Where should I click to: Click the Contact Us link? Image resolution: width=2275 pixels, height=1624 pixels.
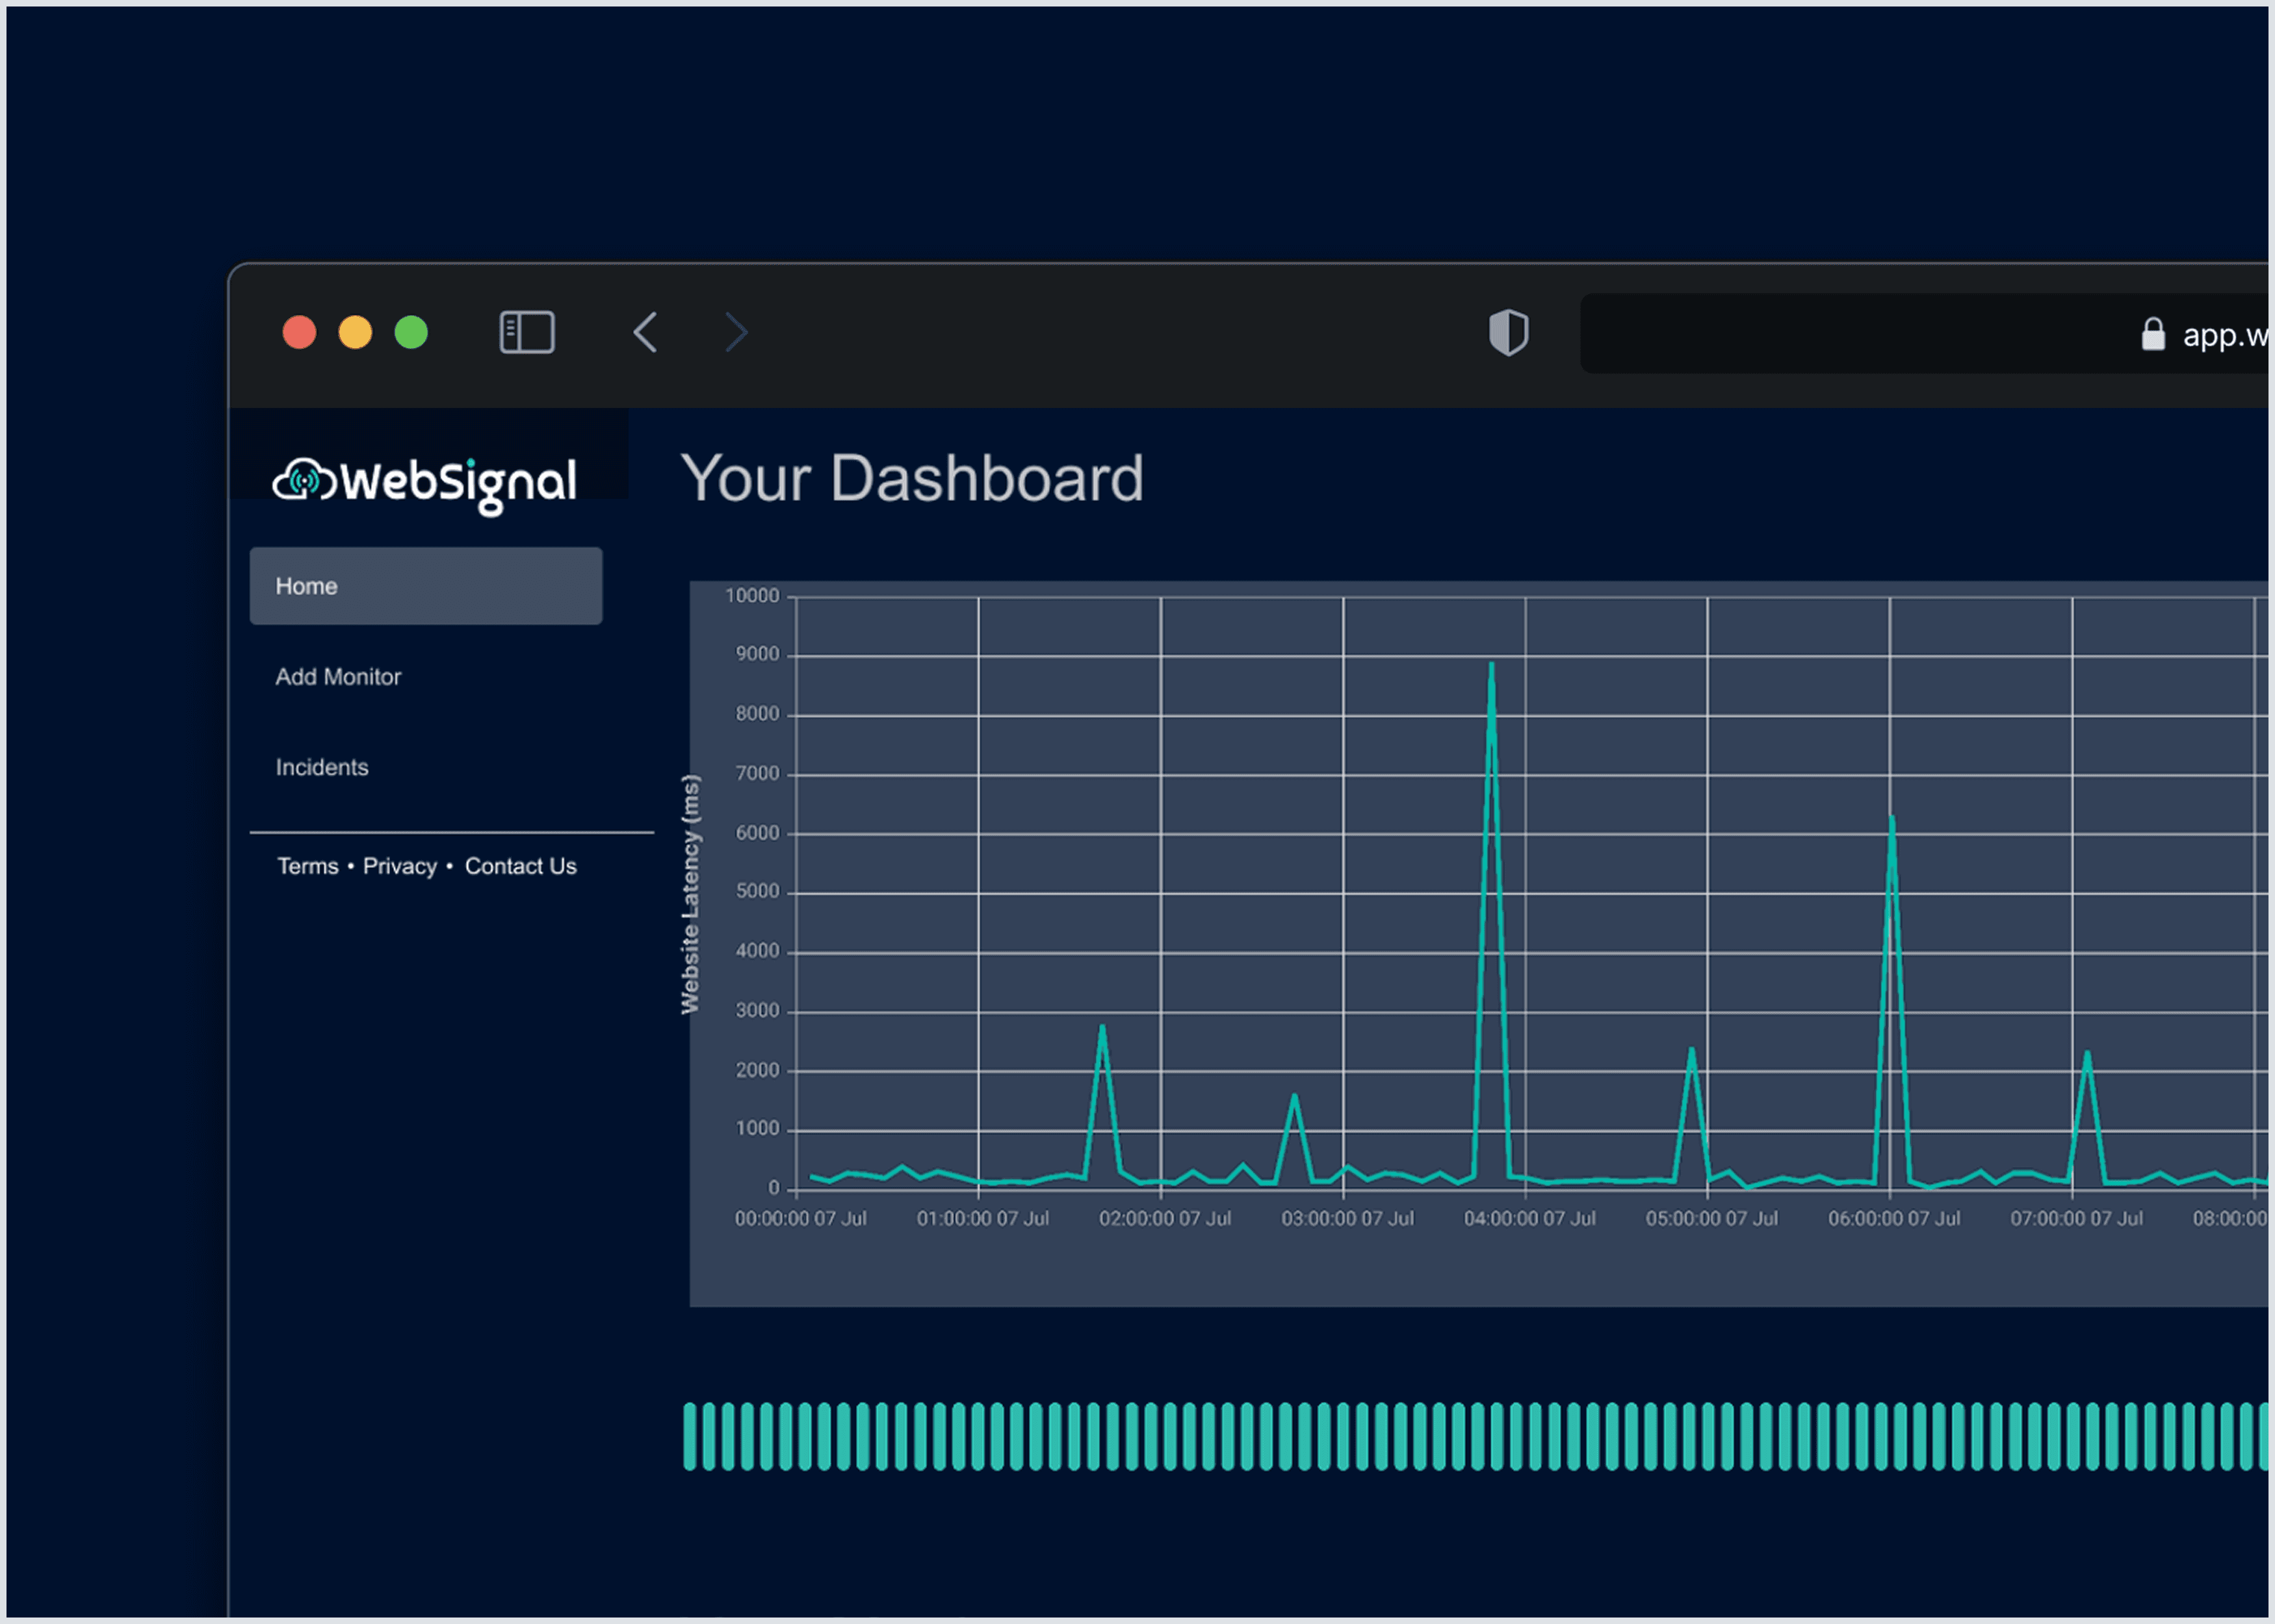(520, 866)
